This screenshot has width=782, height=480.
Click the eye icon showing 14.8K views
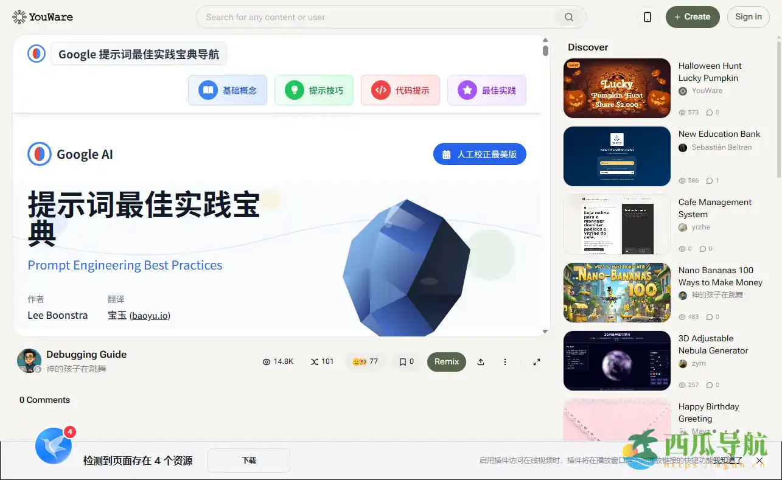[267, 361]
